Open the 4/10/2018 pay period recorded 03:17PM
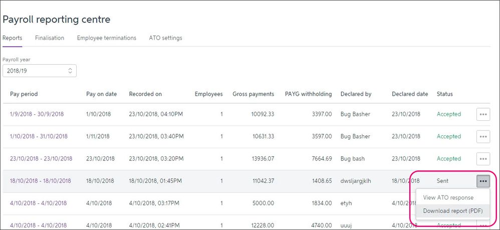This screenshot has width=500, height=230. [x=38, y=203]
